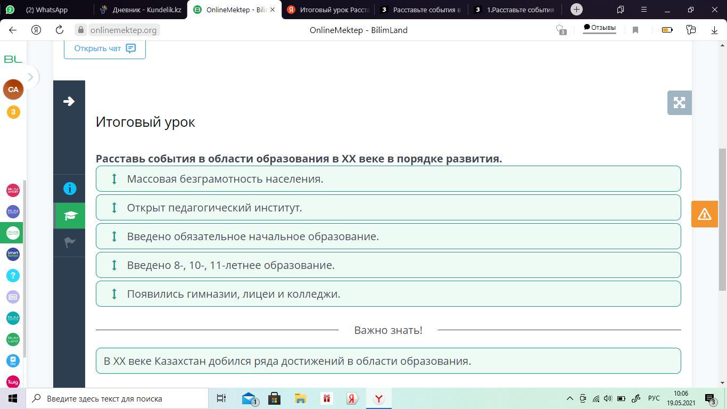Click the right arrow at sidebar top
The image size is (727, 409).
(x=69, y=101)
